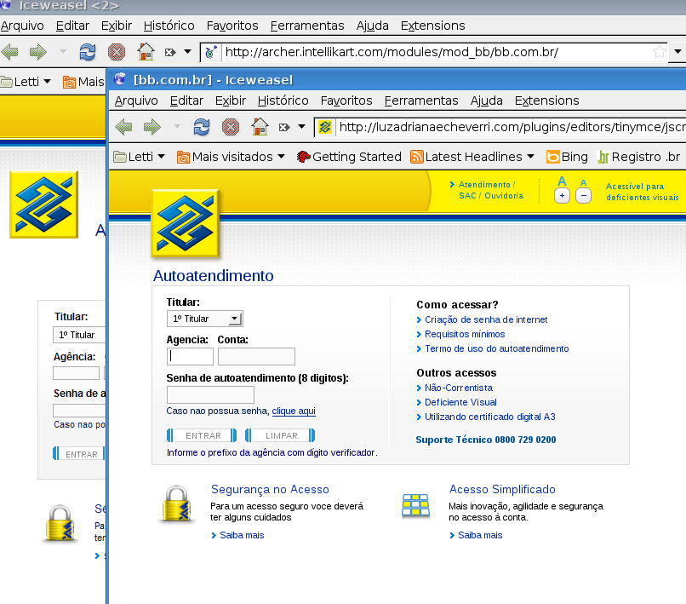This screenshot has height=604, width=686.
Task: Open Editar menu in background window
Action: (72, 26)
